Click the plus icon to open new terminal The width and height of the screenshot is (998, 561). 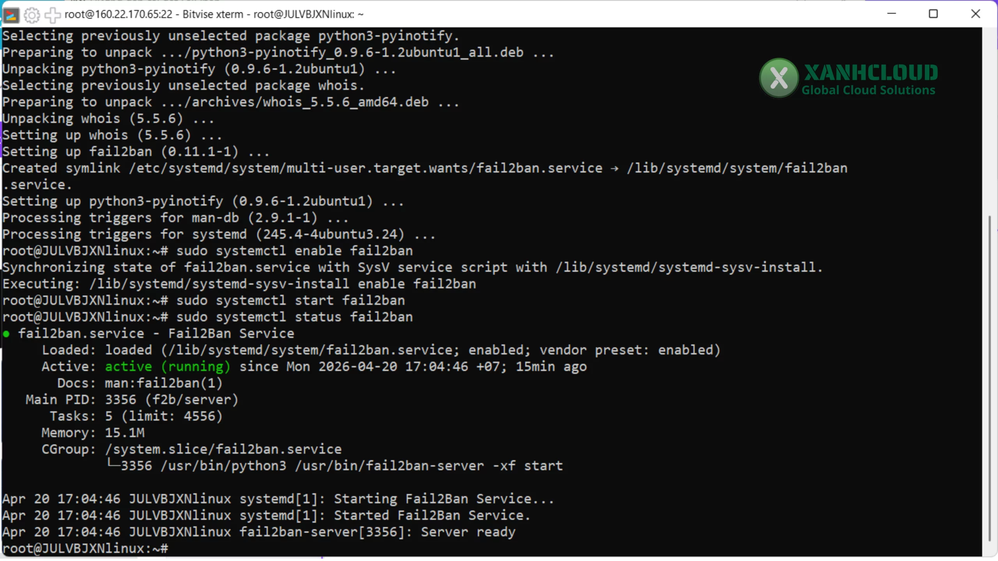coord(52,15)
